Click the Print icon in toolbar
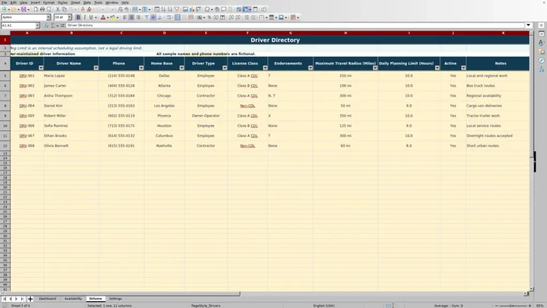Screen dimensions: 547x308 click(42, 10)
